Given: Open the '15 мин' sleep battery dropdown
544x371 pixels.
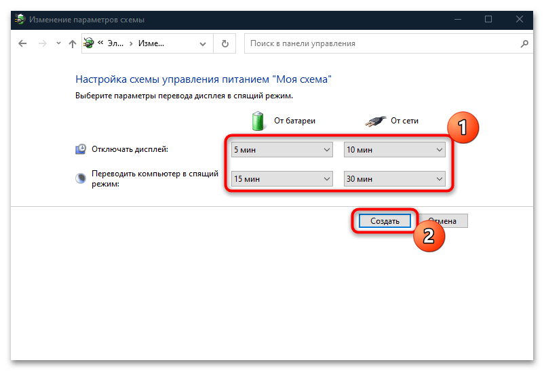Looking at the screenshot, I should (x=281, y=178).
